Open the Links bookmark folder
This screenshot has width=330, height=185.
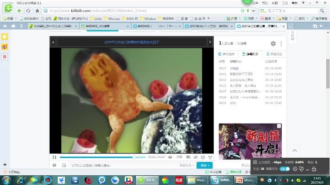[96, 18]
